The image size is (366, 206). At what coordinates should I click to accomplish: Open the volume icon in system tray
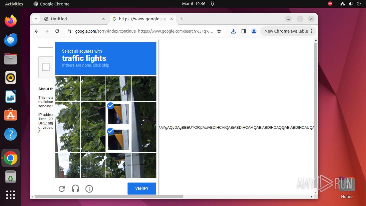click(x=351, y=4)
